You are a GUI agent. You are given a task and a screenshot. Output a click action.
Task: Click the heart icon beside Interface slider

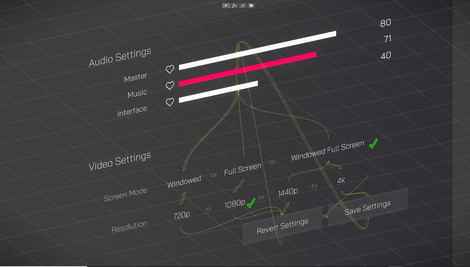point(170,102)
